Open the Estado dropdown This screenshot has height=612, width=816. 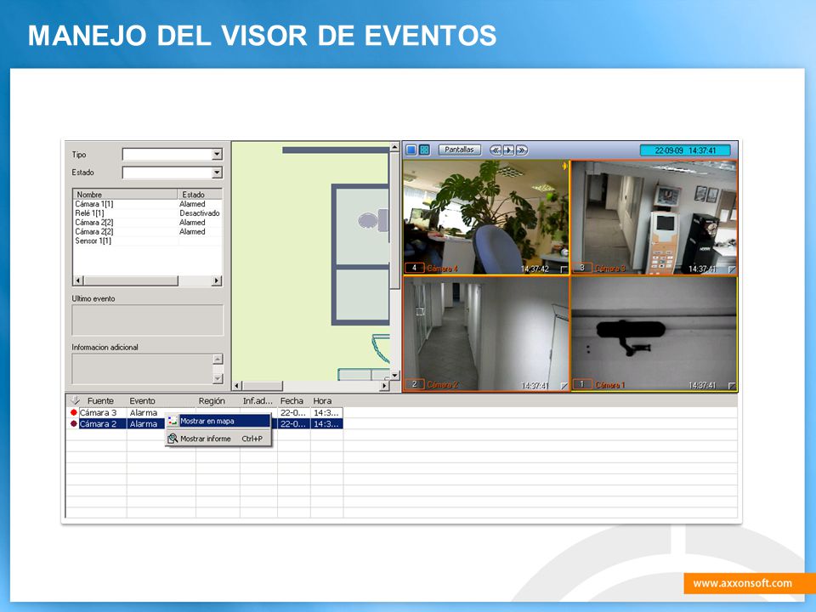(x=217, y=173)
